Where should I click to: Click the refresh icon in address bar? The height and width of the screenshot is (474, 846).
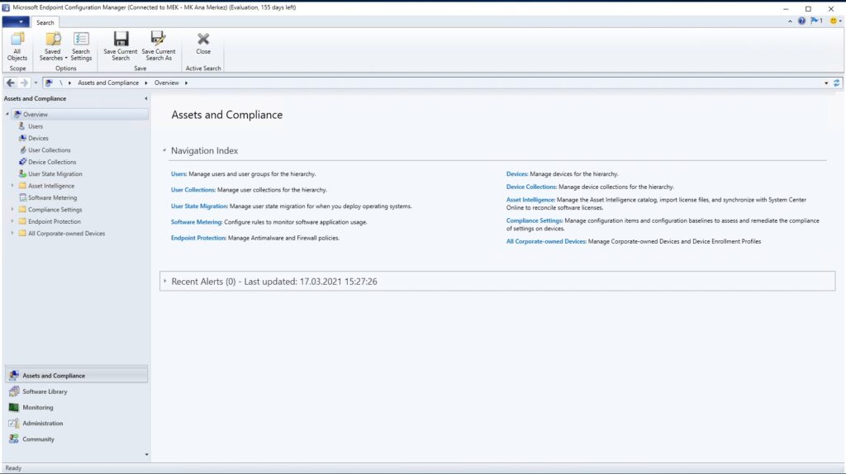click(837, 83)
